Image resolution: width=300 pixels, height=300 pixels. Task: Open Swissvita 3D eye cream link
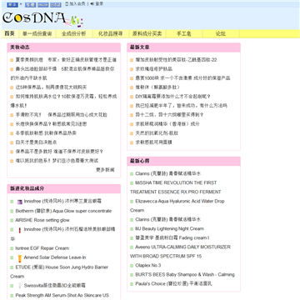55,286
